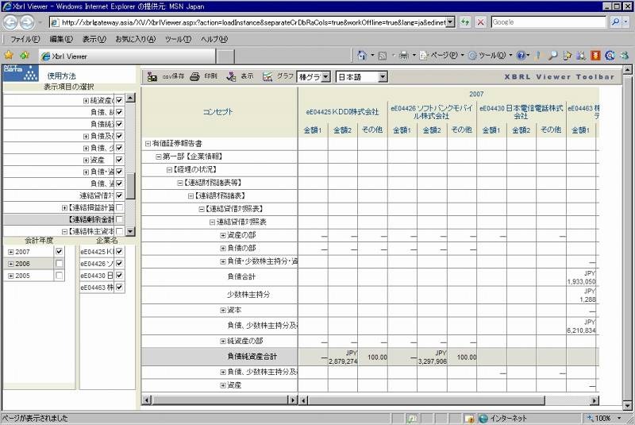
Task: Click the blue Help question mark icon
Action: (x=521, y=56)
